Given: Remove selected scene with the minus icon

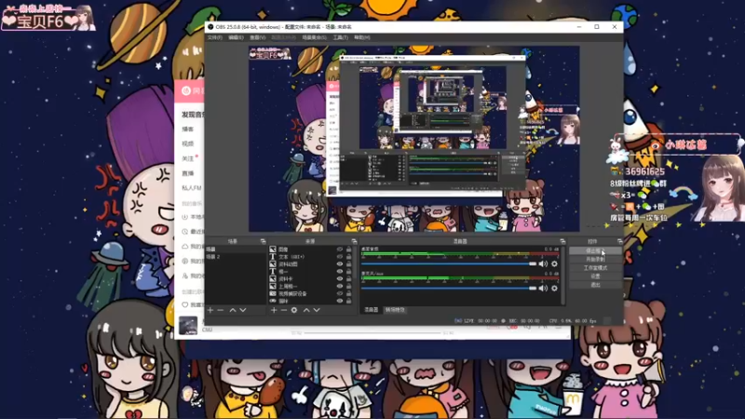Looking at the screenshot, I should click(220, 310).
